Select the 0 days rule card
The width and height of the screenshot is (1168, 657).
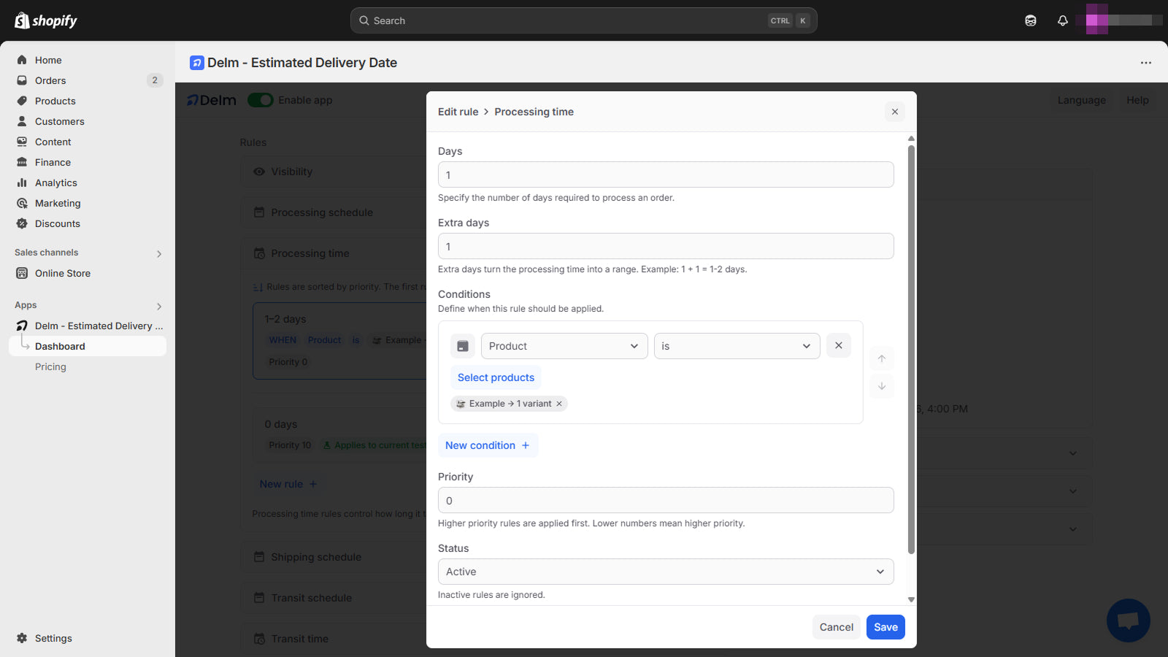(x=339, y=435)
